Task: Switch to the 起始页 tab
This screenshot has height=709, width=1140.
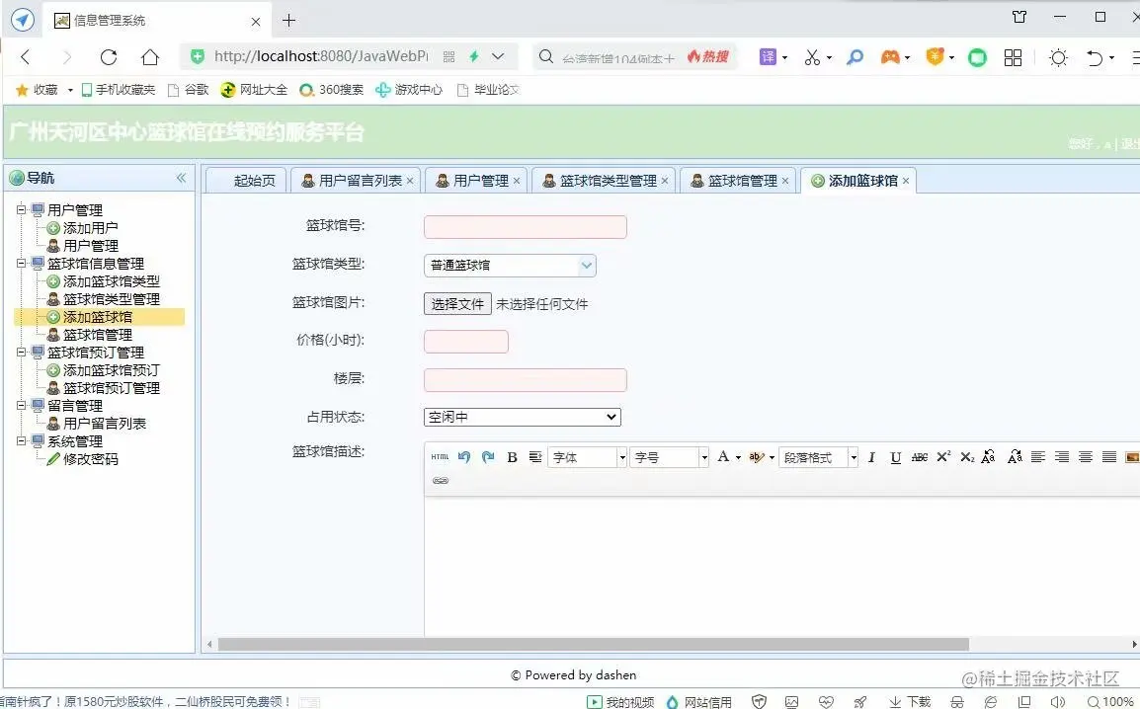Action: 246,181
